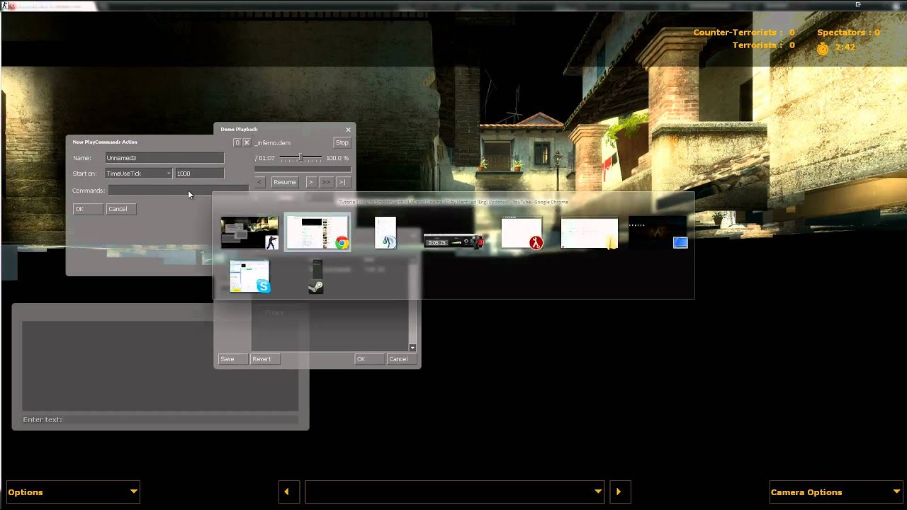The image size is (907, 510).
Task: Resume the demo playback
Action: tap(285, 182)
